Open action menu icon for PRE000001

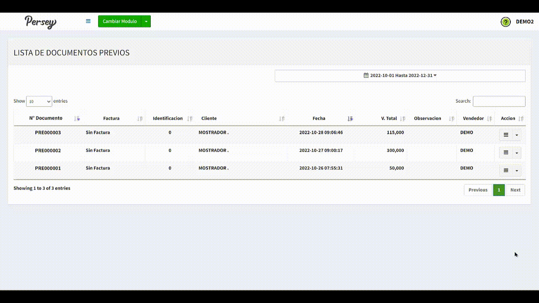[x=506, y=170]
